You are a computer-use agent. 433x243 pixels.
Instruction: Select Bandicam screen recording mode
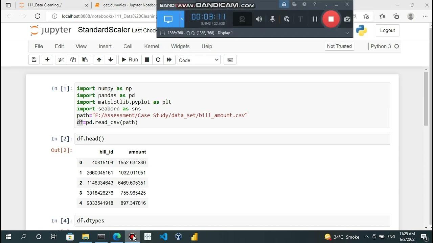[168, 19]
